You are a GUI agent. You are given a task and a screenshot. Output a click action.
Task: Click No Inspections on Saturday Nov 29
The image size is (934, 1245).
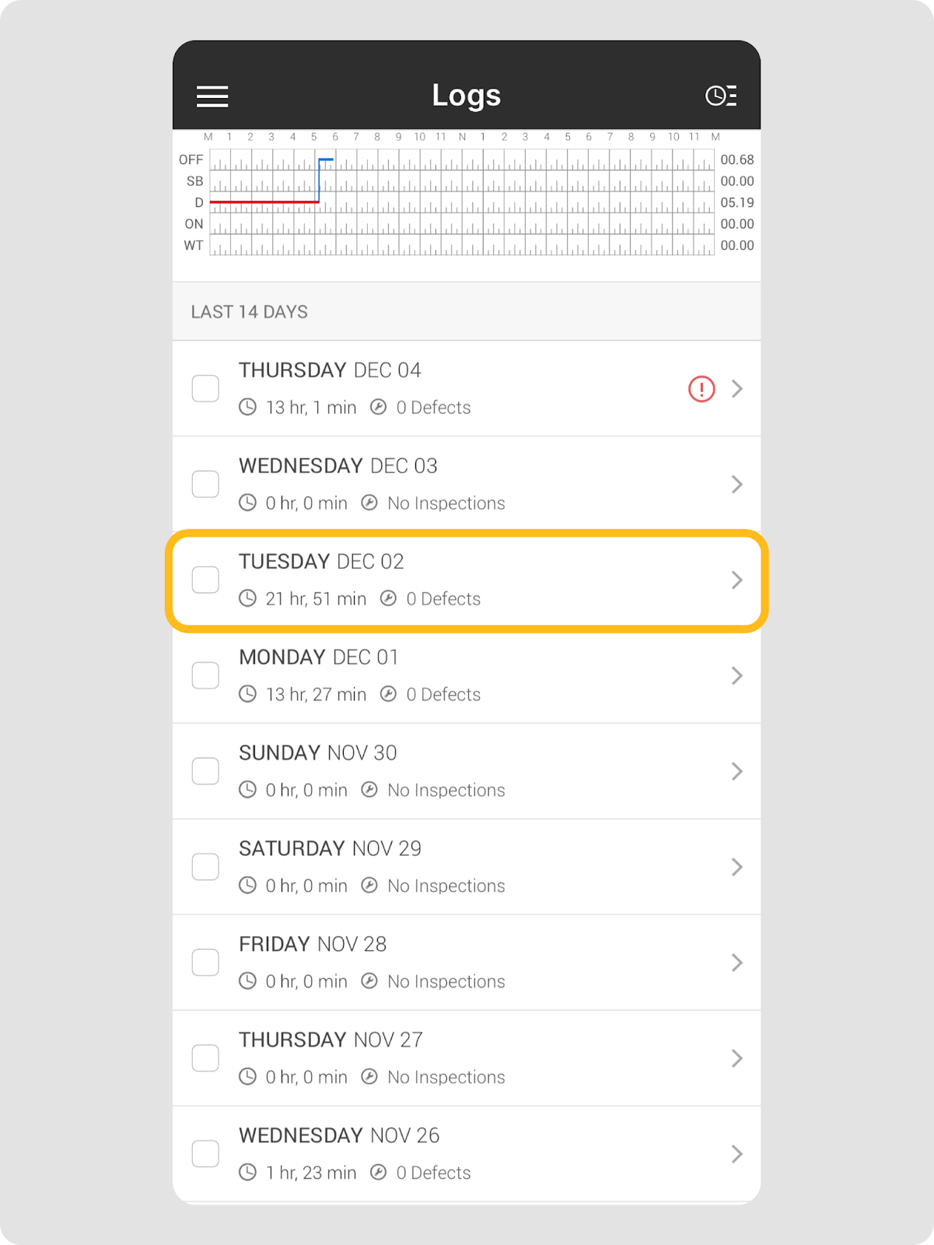[446, 886]
